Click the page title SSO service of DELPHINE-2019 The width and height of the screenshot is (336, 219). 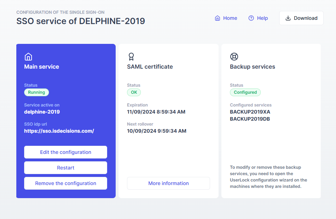pyautogui.click(x=81, y=21)
